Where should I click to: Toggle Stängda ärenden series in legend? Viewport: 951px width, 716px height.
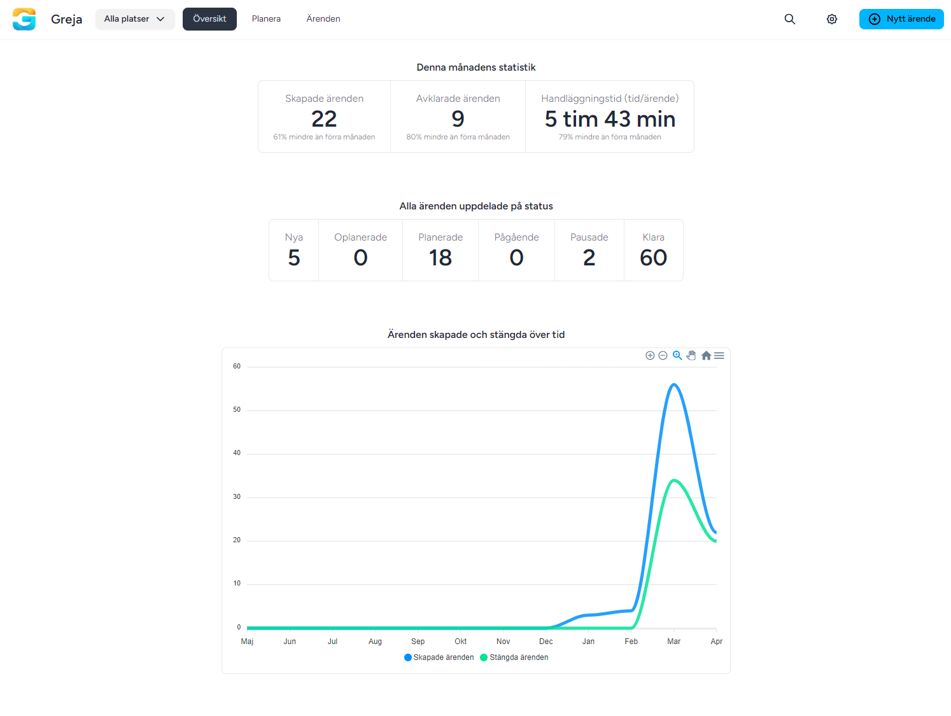(514, 657)
